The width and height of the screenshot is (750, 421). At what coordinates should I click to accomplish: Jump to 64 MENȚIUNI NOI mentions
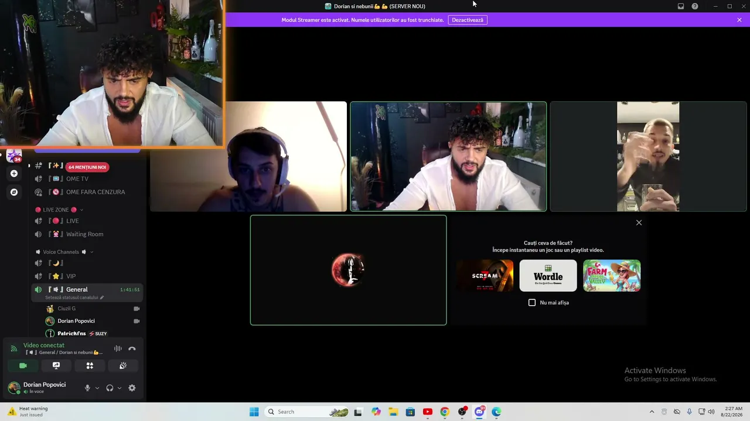coord(87,167)
